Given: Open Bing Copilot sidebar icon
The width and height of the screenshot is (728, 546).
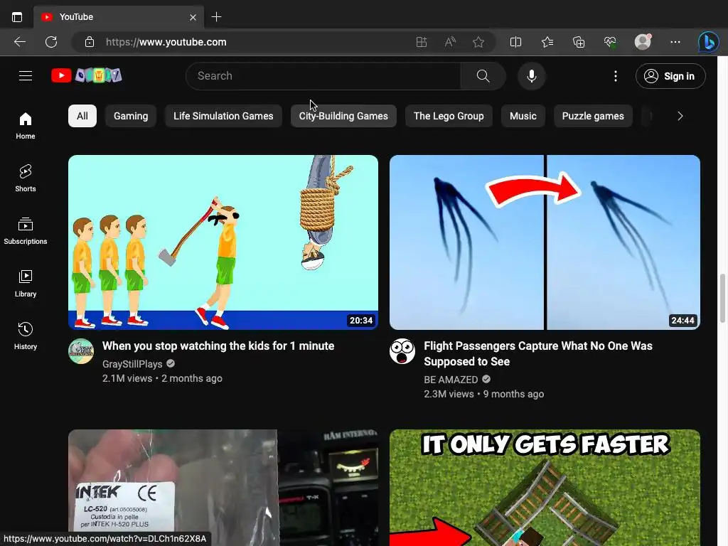Looking at the screenshot, I should 709,42.
